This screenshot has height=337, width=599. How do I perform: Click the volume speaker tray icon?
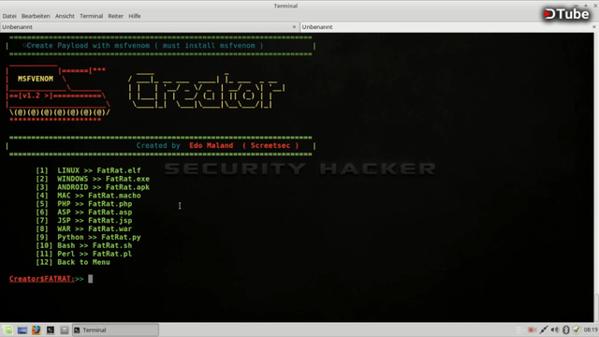555,330
